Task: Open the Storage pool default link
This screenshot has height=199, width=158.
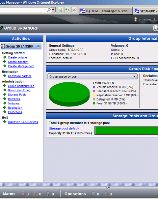Action: [x=64, y=128]
